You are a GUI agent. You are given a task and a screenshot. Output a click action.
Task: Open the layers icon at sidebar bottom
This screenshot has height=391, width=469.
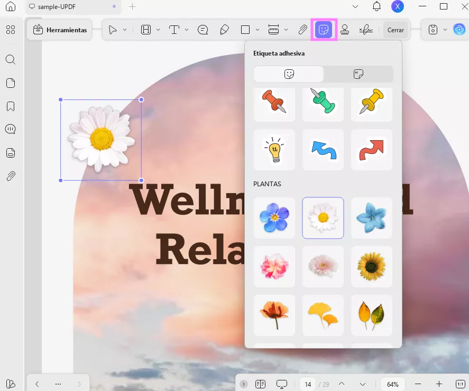pos(11,384)
